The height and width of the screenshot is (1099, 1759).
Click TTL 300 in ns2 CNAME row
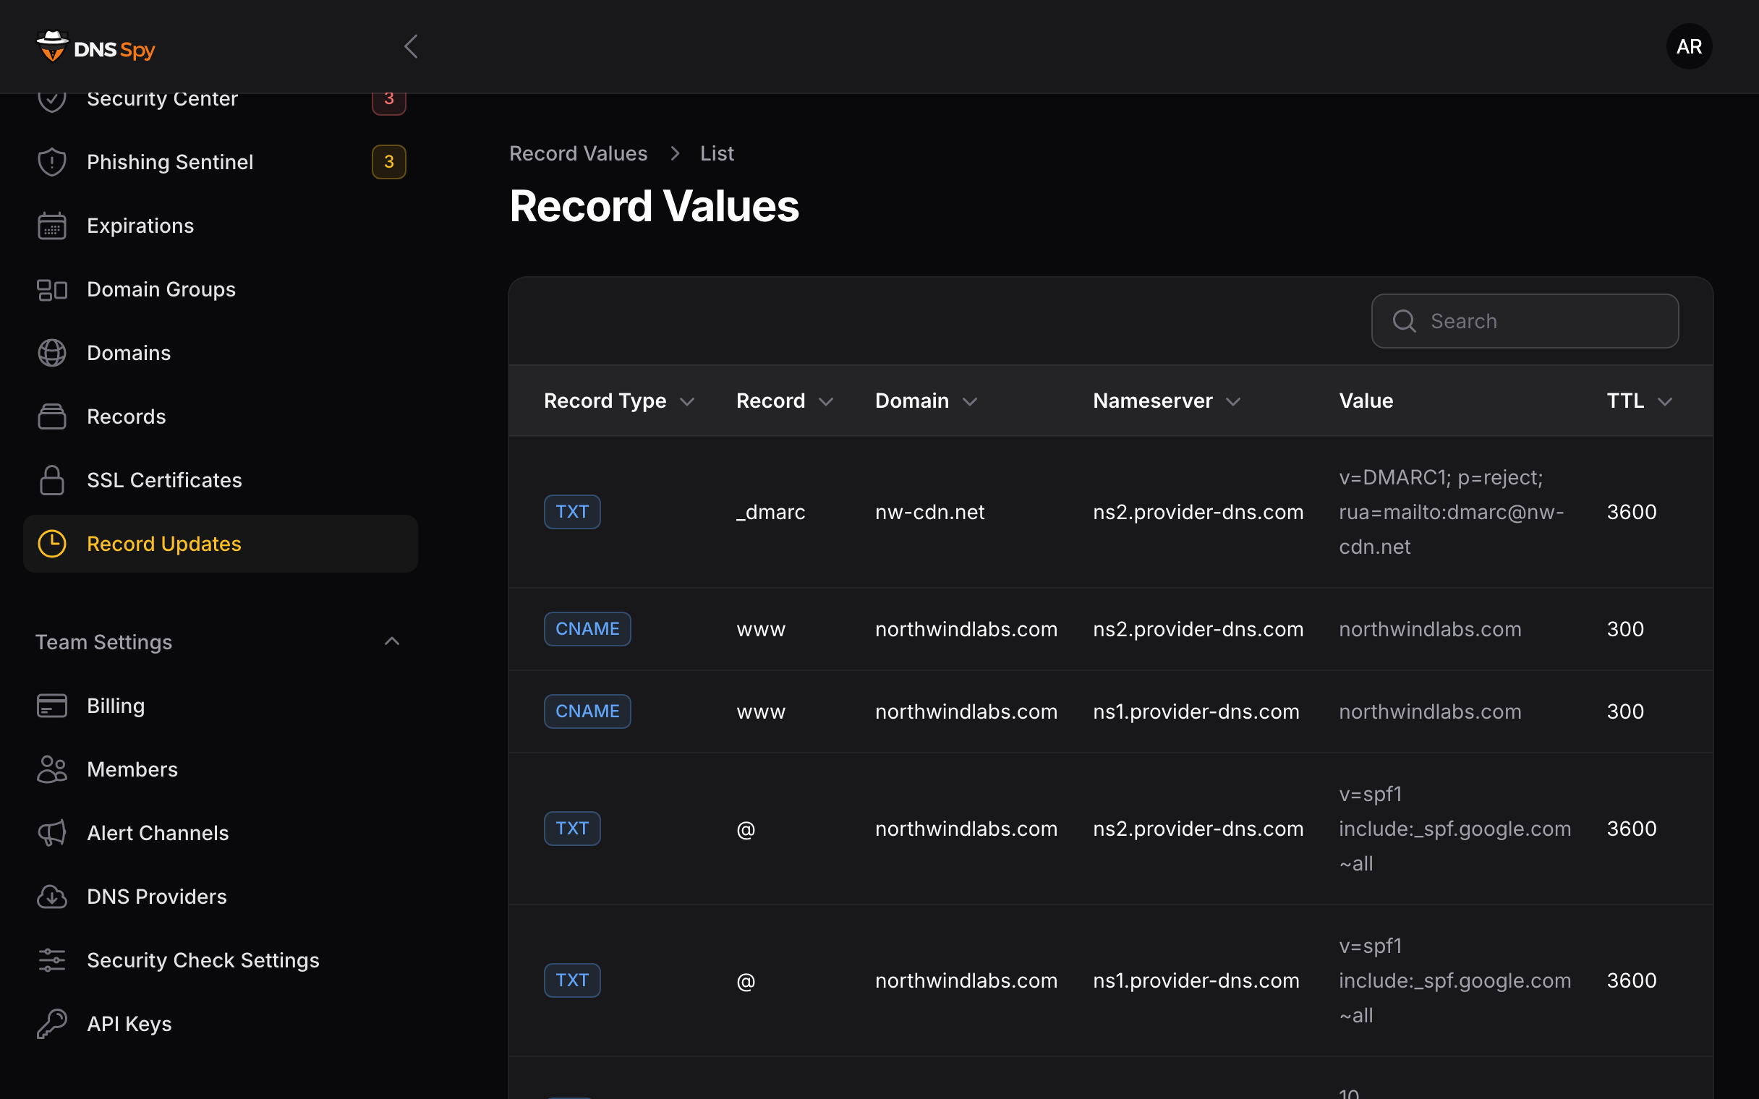coord(1624,629)
